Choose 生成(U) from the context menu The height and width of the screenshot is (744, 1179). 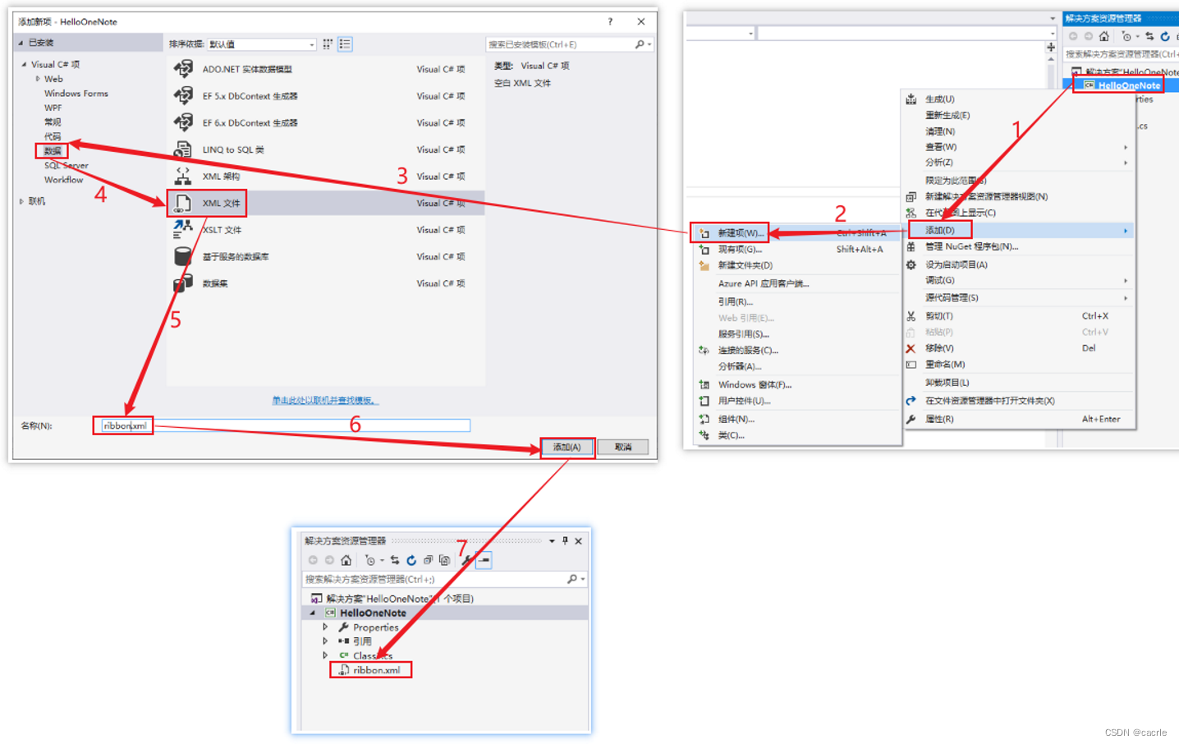pos(1018,99)
